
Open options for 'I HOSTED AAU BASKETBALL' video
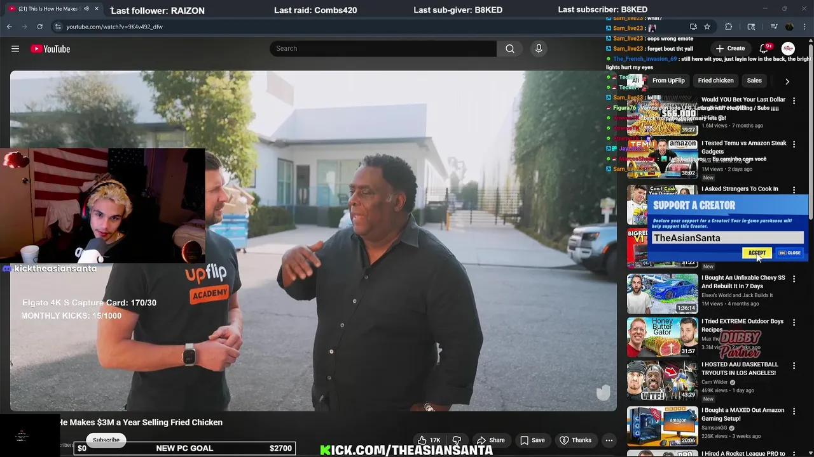coord(794,366)
